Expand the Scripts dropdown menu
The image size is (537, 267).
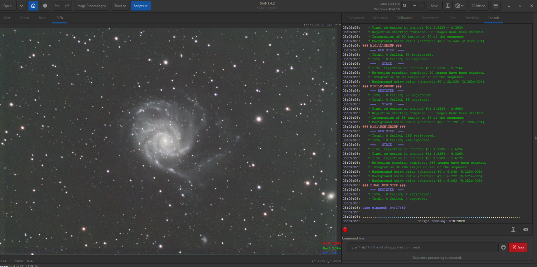(x=141, y=6)
